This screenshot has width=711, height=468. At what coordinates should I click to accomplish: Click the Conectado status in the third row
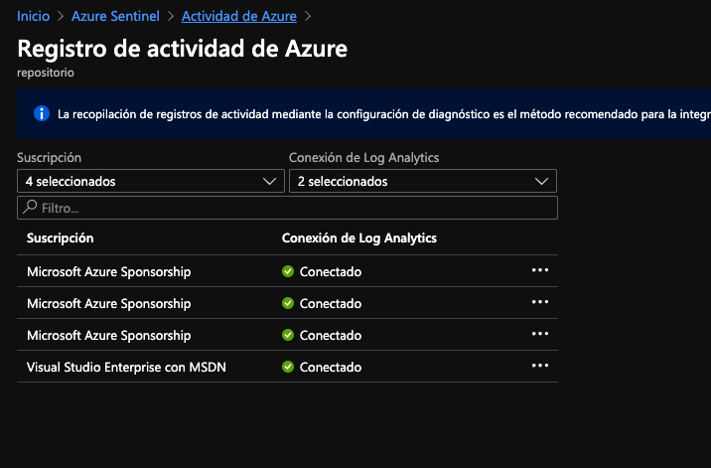click(330, 335)
